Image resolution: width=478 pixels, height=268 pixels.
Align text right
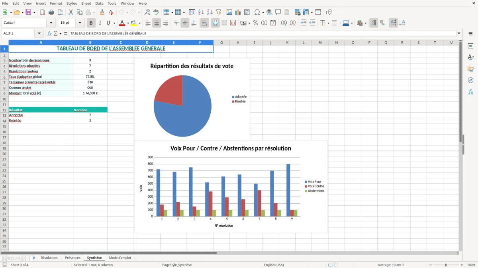[165, 23]
